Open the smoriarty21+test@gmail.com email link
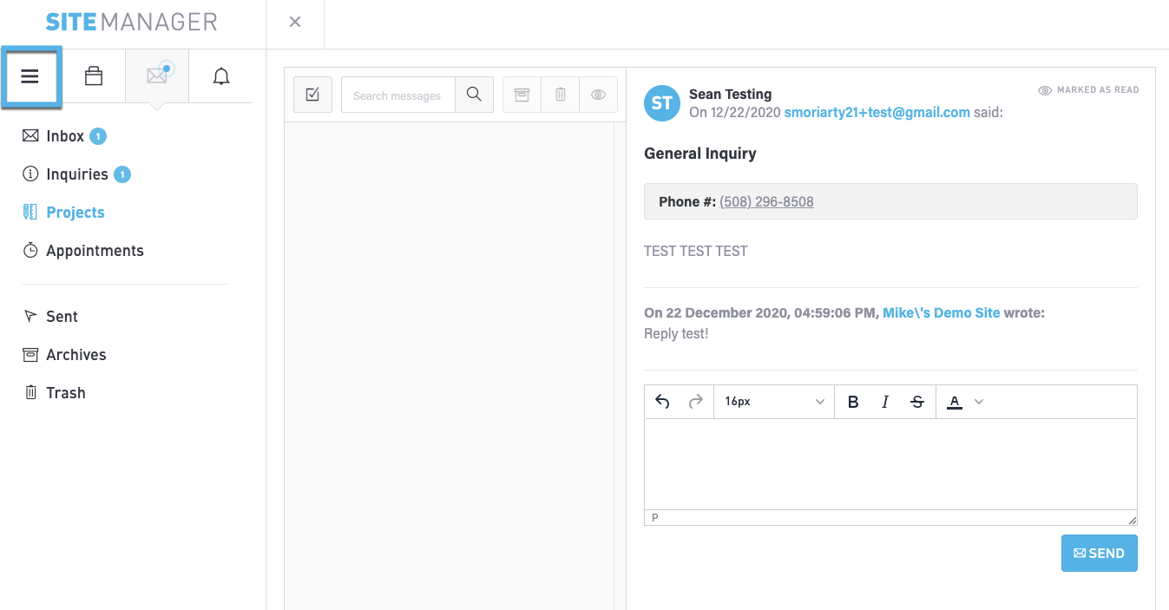 click(x=877, y=112)
